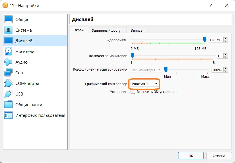Click the System (Система) chip icon
Image resolution: width=235 pixels, height=163 pixels.
(8, 30)
